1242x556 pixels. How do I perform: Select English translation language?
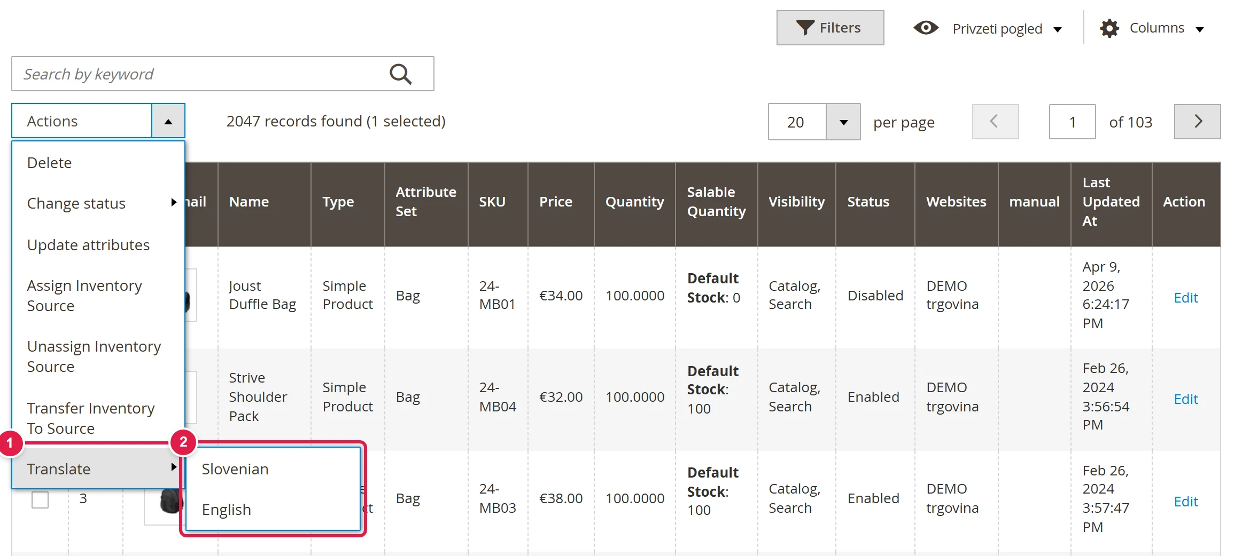273,510
